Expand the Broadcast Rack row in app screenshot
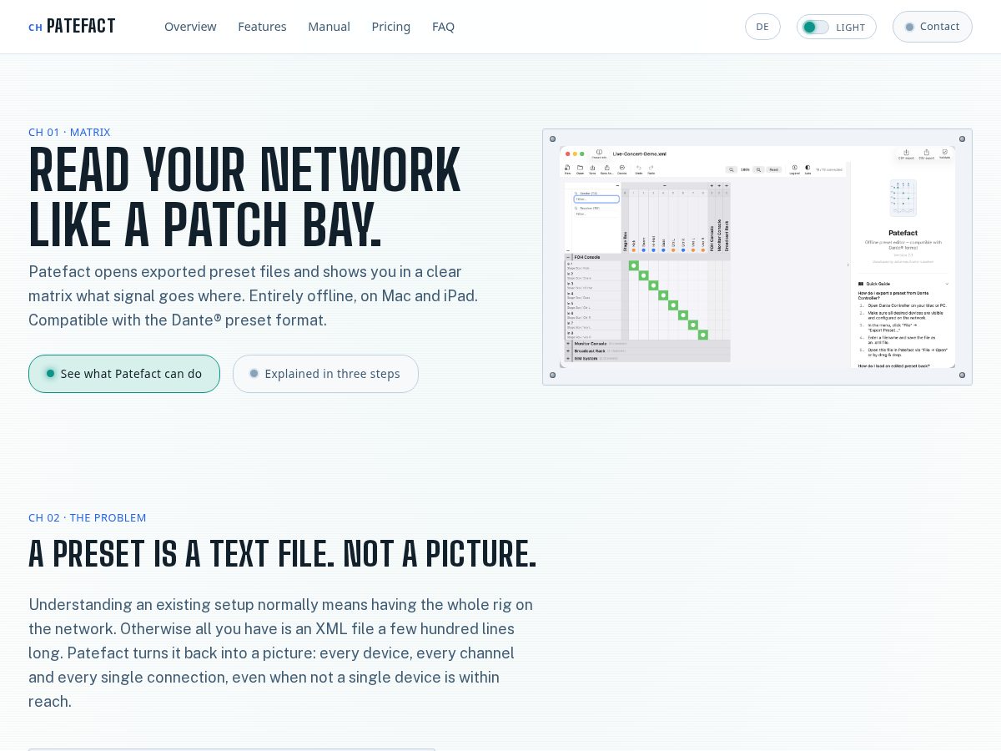This screenshot has width=1001, height=751. tap(568, 350)
